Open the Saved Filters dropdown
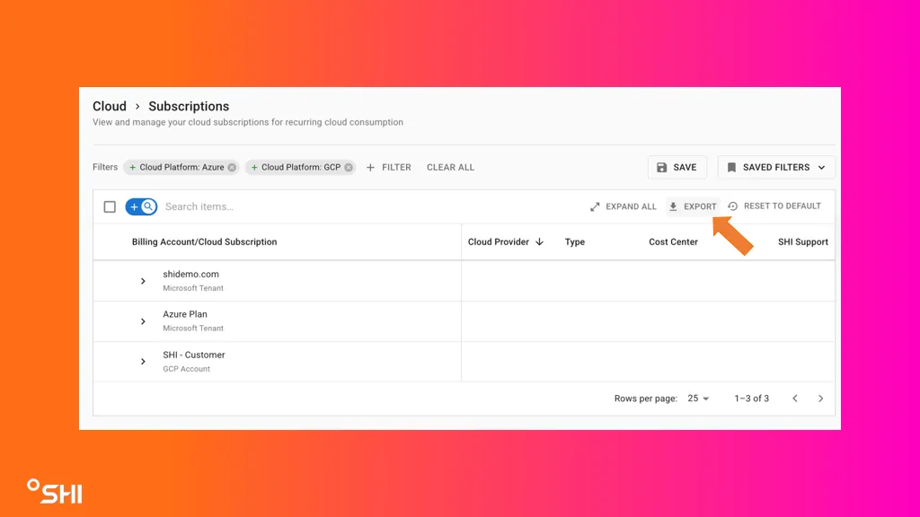The height and width of the screenshot is (517, 920). pos(776,168)
